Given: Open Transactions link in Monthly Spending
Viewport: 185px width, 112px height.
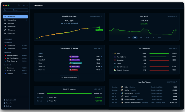Looking at the screenshot, I should pos(96,16).
